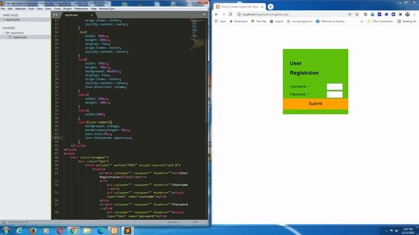Close the register.php editor tab

pos(92,15)
